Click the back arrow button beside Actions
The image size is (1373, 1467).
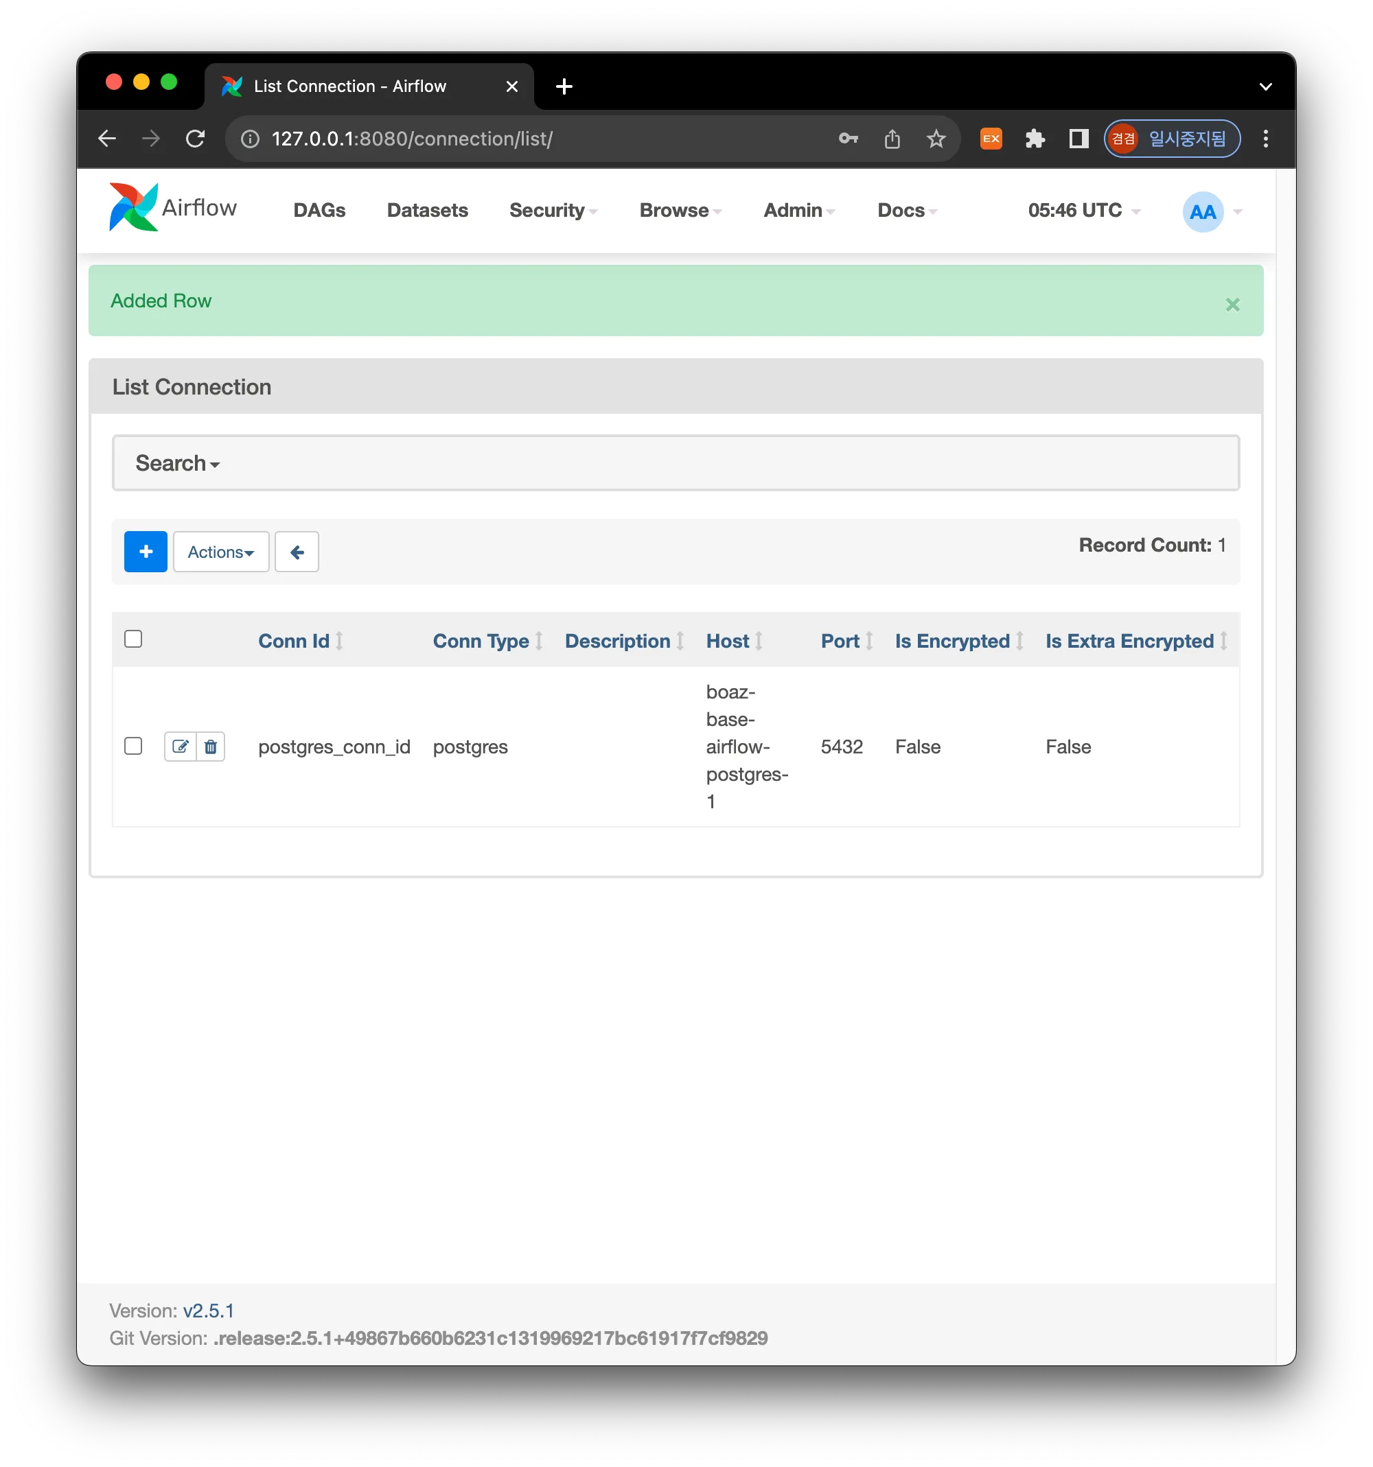click(x=297, y=551)
